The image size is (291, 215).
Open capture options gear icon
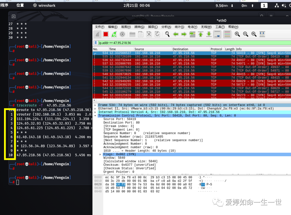click(122, 34)
